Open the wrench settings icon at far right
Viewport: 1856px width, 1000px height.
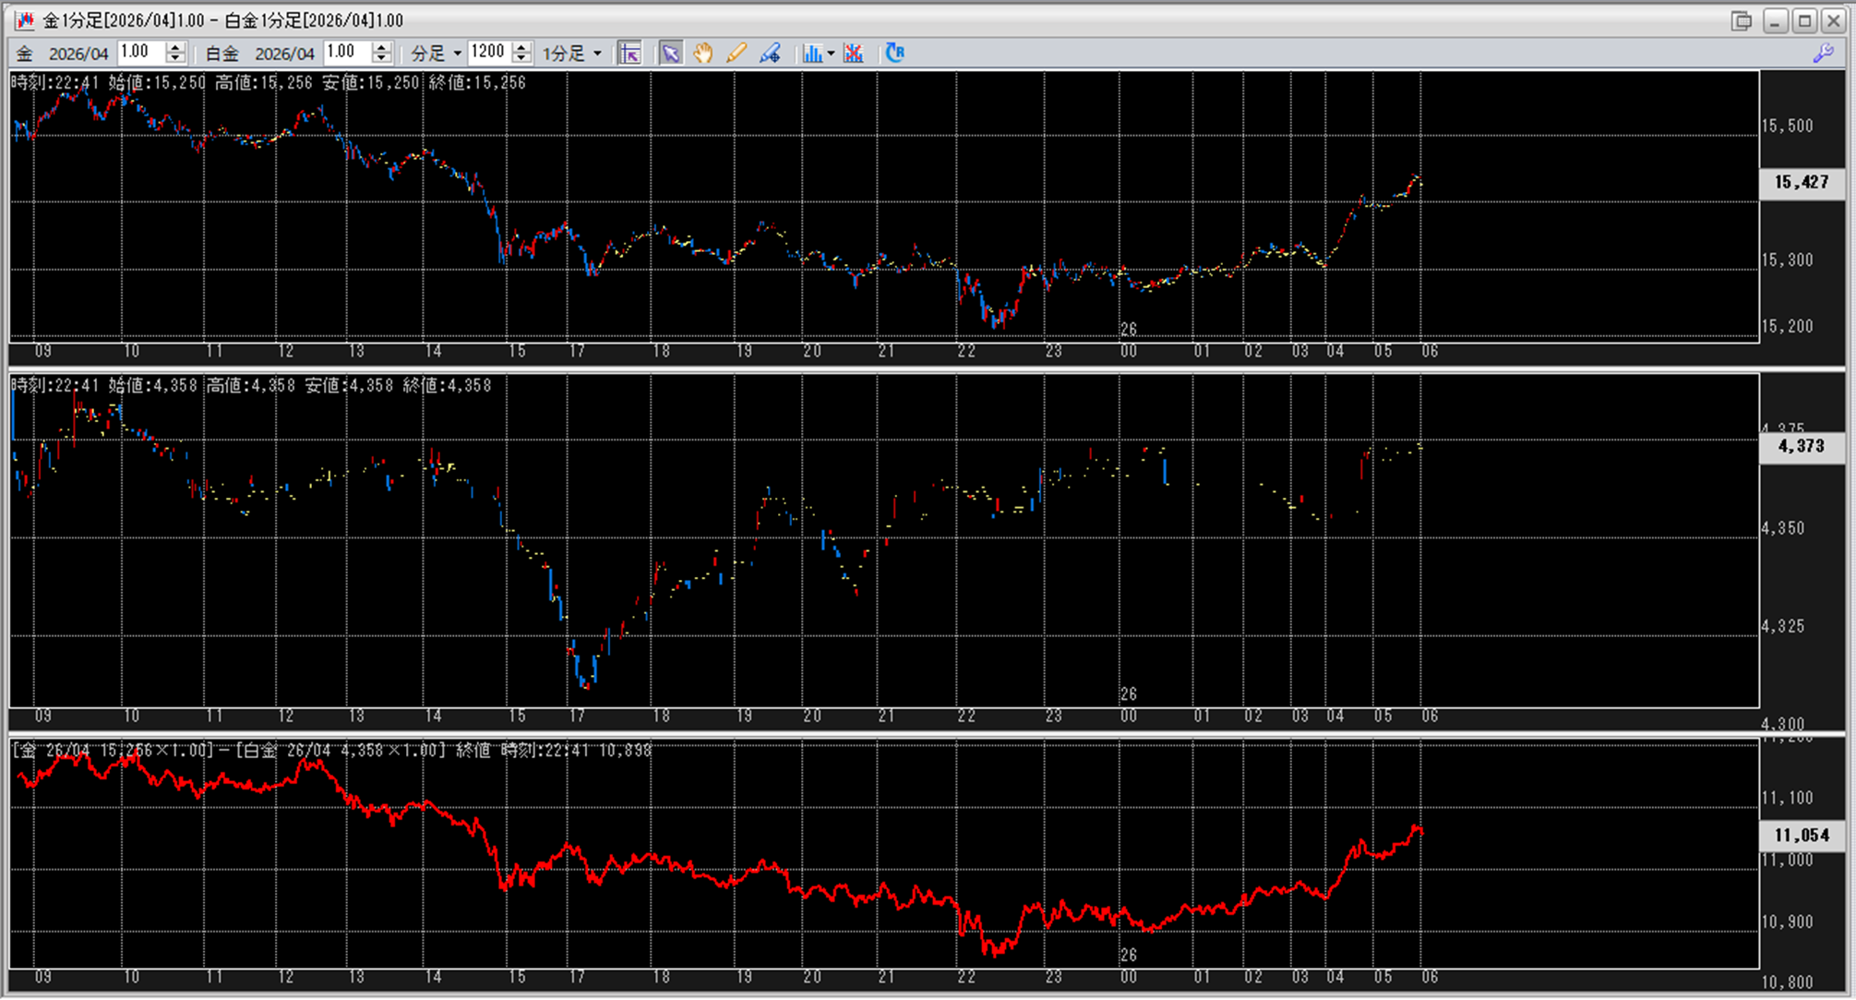tap(1823, 54)
